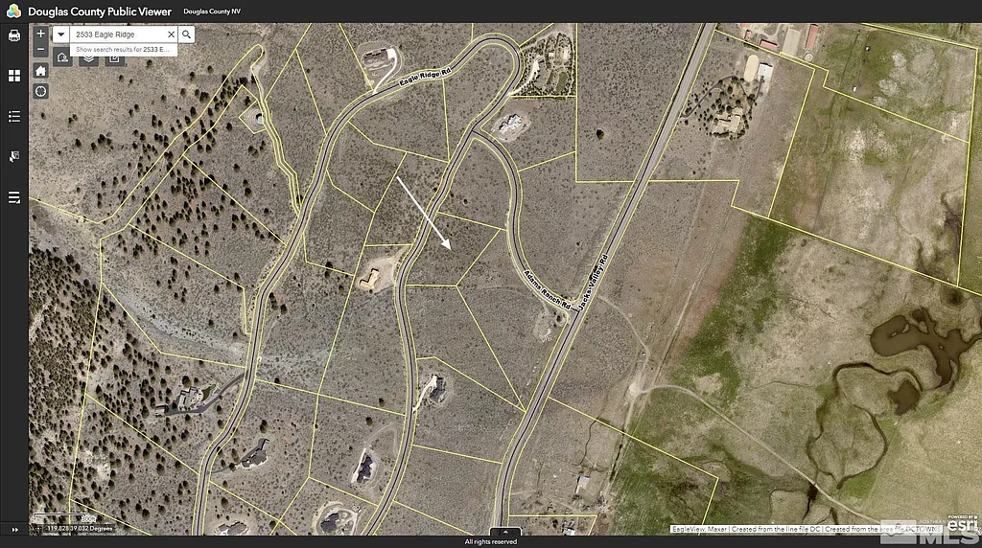Screen dimensions: 982x548
Task: Run search with the magnifying glass button
Action: 187,34
